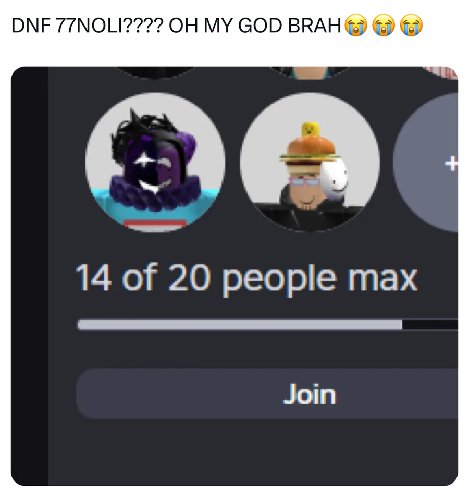Select the cut-off black avatar at top
469x494 pixels.
155,72
